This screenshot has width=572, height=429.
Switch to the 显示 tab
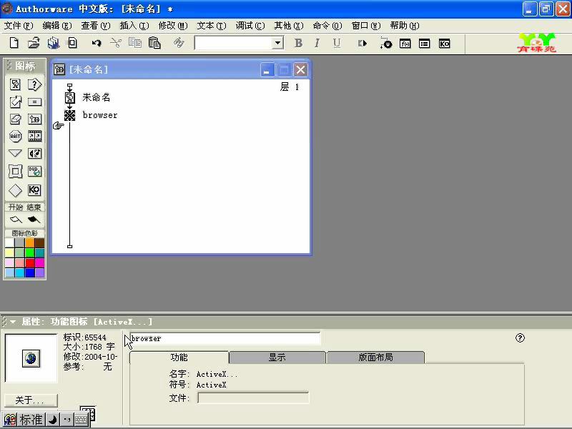click(x=277, y=357)
